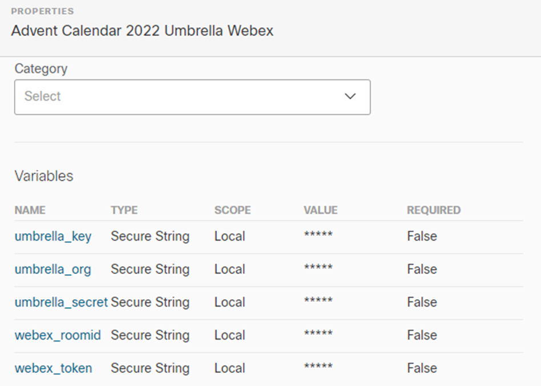Image resolution: width=541 pixels, height=386 pixels.
Task: Select the VALUE column header
Action: (320, 210)
